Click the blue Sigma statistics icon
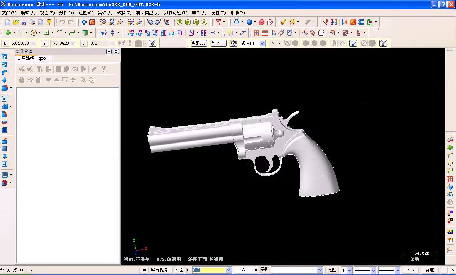Screen dimensions: 456x275 pos(361,22)
